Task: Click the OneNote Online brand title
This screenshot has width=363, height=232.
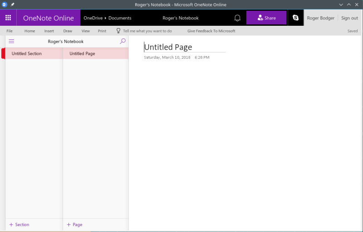Action: [x=49, y=18]
